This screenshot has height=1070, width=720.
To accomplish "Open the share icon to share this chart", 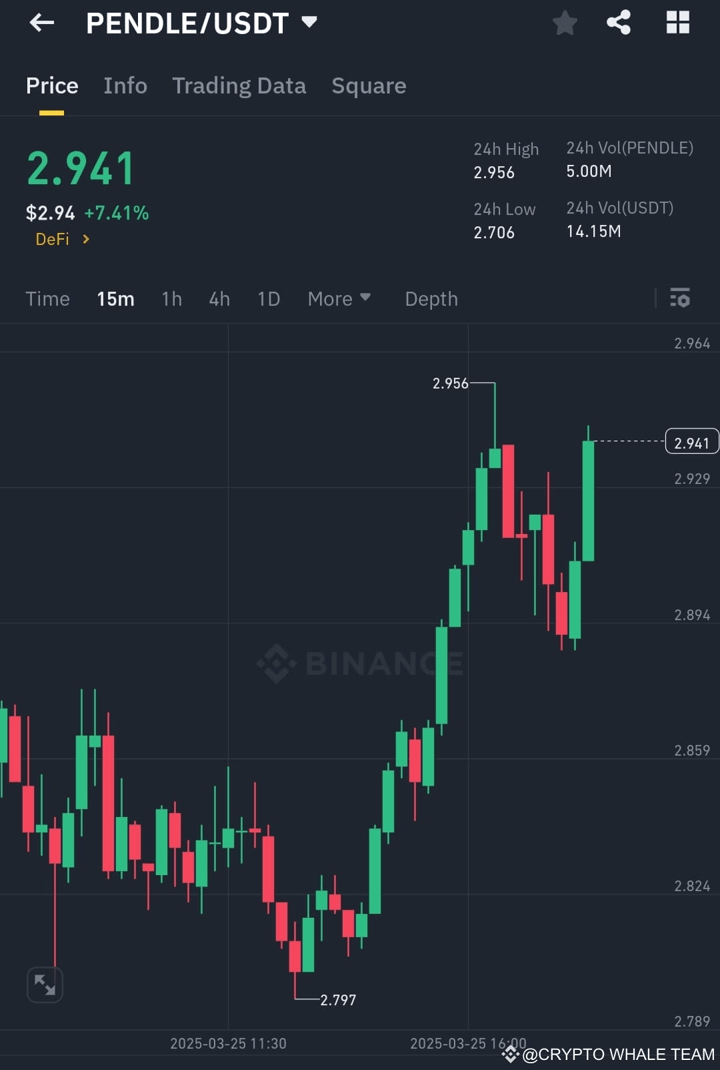I will pyautogui.click(x=618, y=22).
